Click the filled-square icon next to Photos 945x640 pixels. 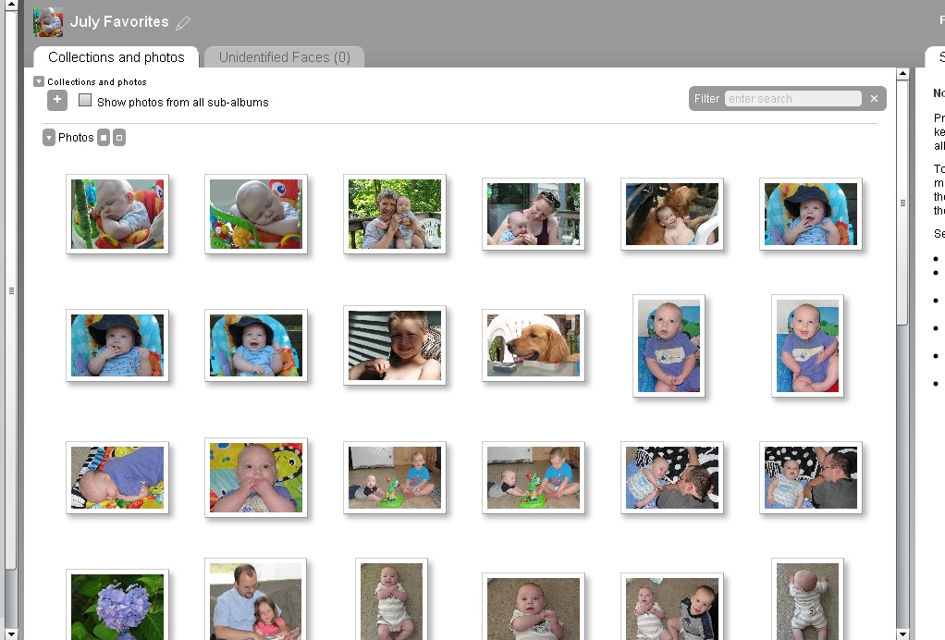[x=104, y=138]
